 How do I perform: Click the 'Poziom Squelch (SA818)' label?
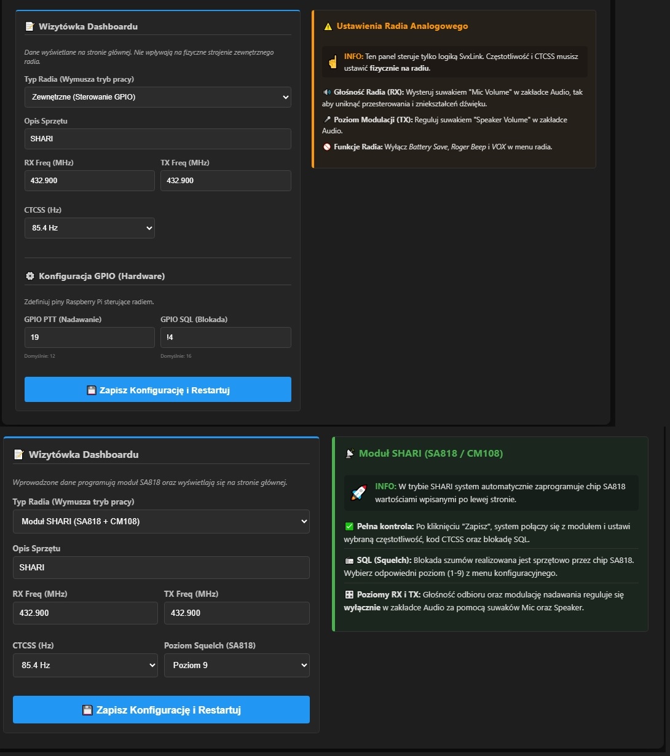pos(210,645)
